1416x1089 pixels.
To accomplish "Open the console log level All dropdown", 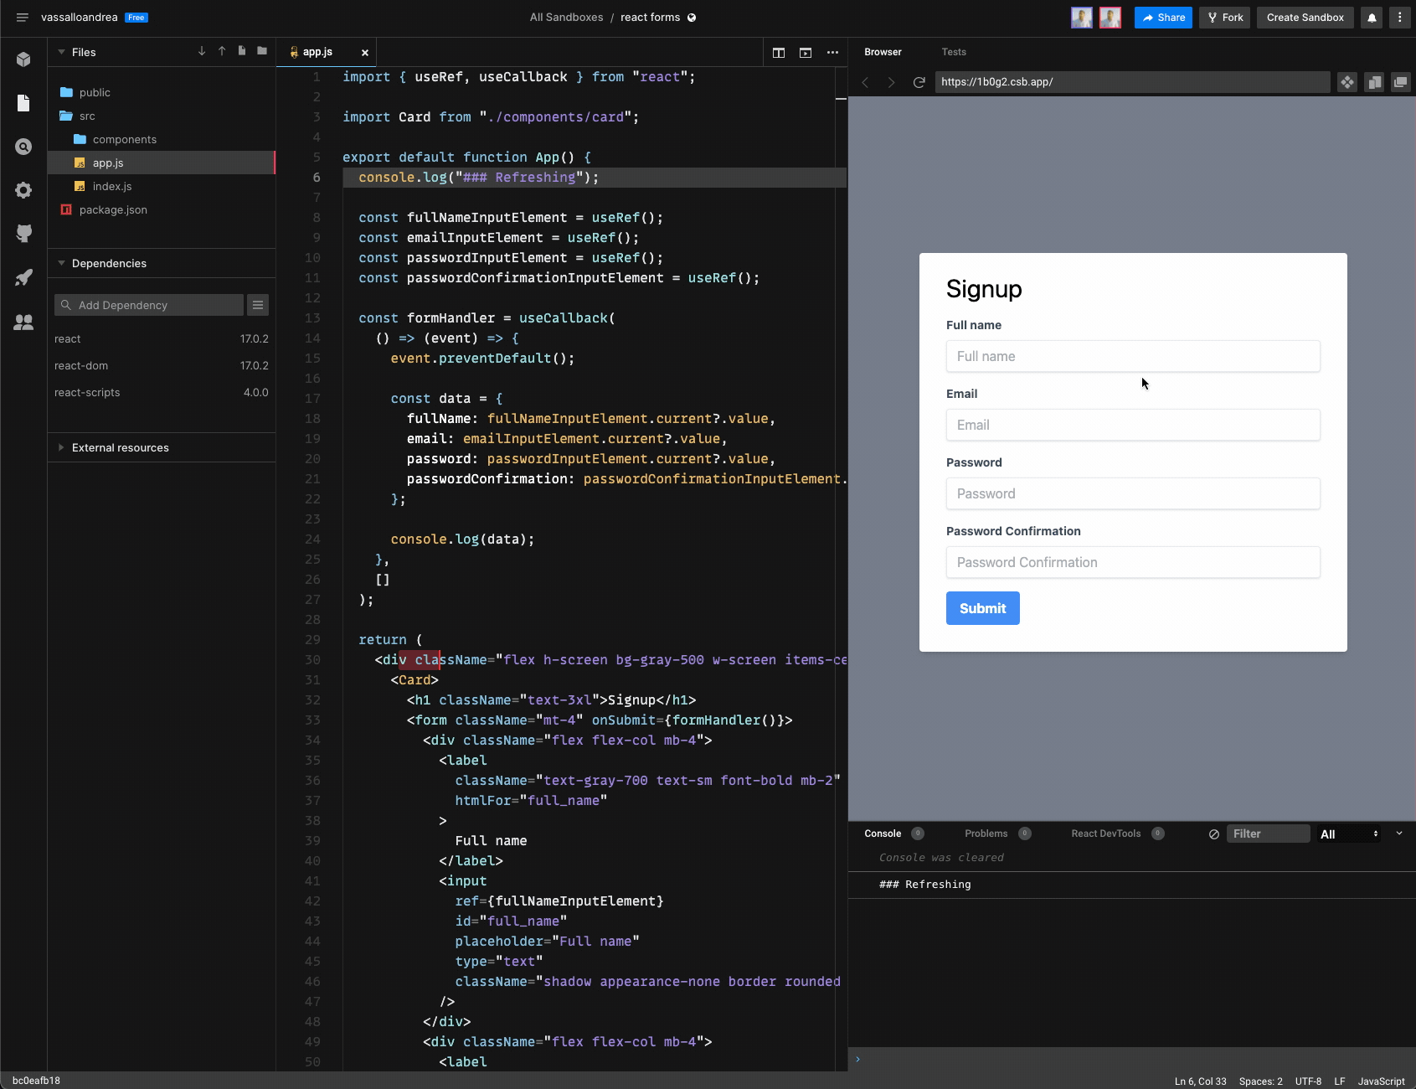I will point(1349,834).
